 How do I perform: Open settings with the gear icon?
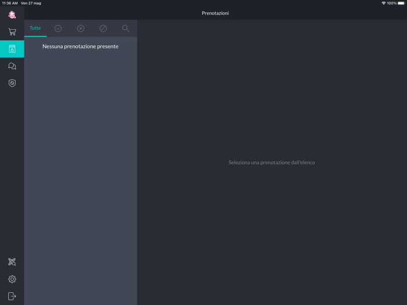click(12, 279)
